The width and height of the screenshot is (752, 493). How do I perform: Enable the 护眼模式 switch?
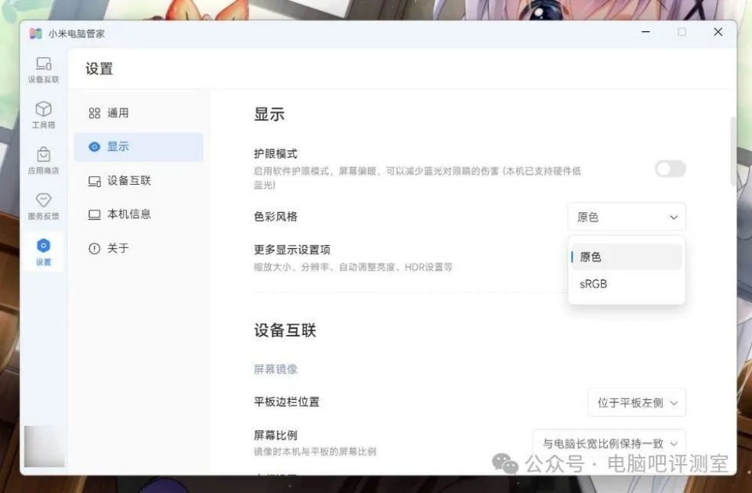pos(670,169)
